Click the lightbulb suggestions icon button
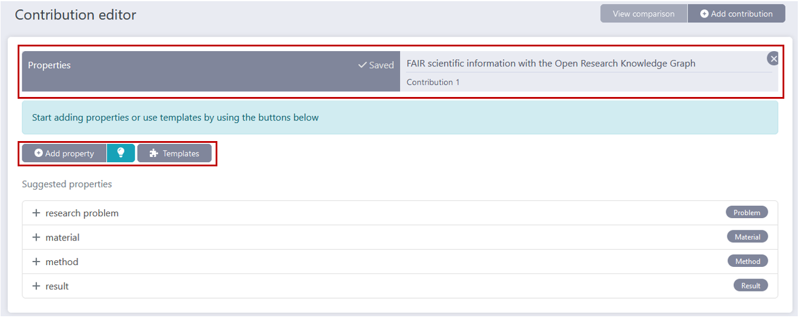Image resolution: width=799 pixels, height=318 pixels. click(121, 153)
